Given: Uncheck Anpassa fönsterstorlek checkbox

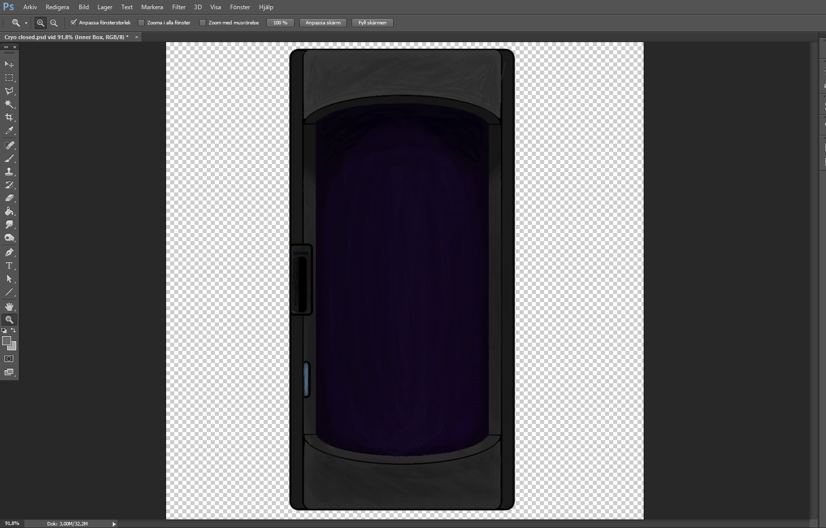Looking at the screenshot, I should pyautogui.click(x=74, y=23).
